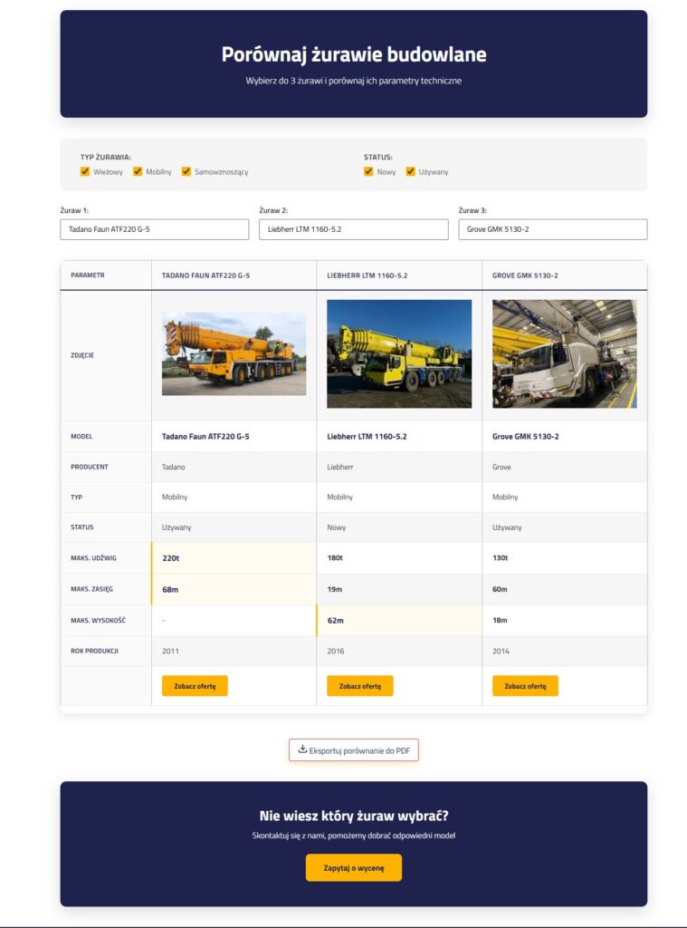Toggle the Samowznoszący checkbox
The image size is (687, 928).
coord(186,171)
